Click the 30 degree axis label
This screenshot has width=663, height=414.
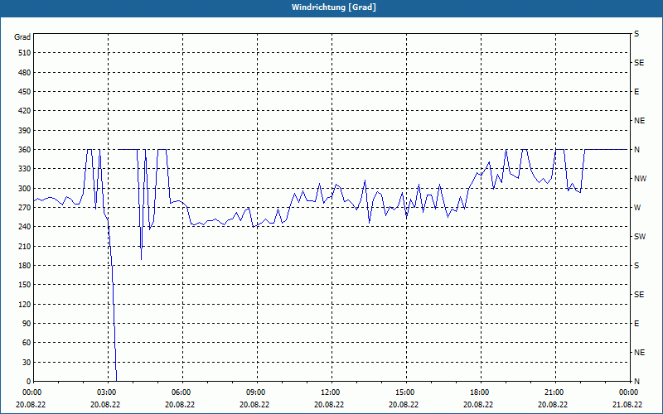tap(27, 363)
